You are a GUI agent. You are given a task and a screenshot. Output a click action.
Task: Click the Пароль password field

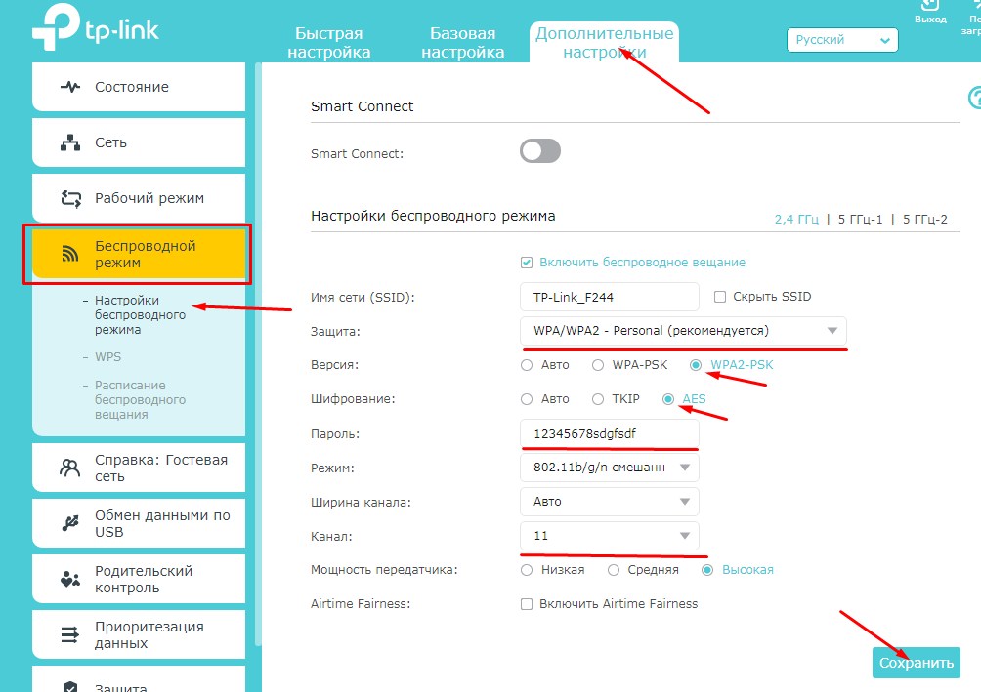point(610,433)
